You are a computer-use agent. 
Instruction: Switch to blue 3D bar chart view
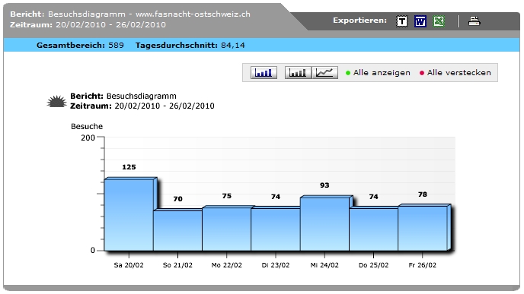(264, 73)
